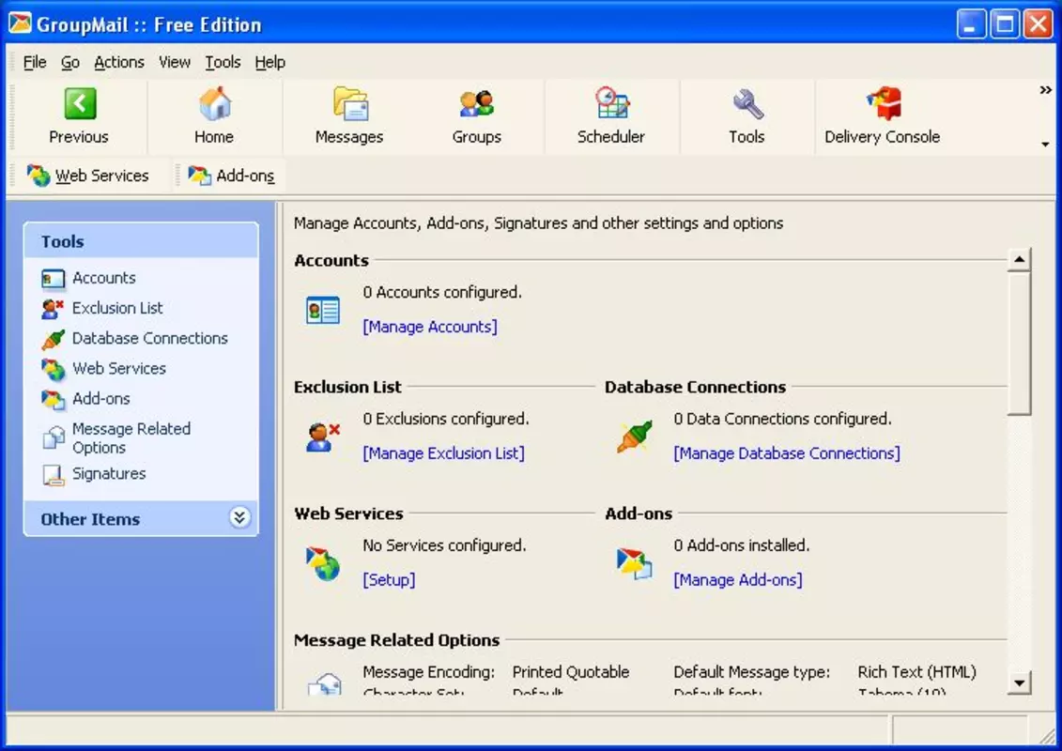Open Messages from the main toolbar
The image size is (1062, 751).
[x=349, y=115]
